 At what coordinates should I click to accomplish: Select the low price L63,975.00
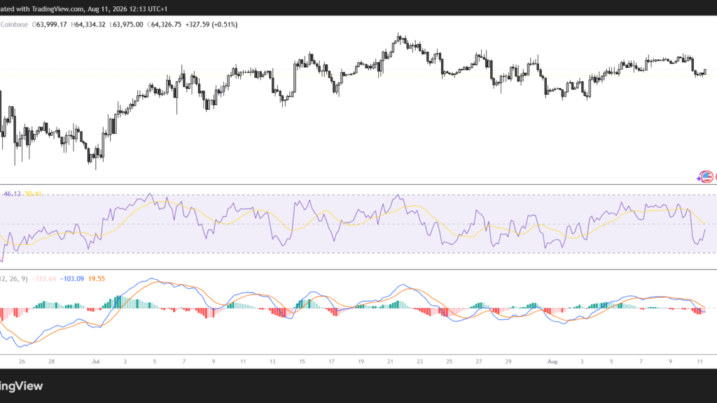click(x=126, y=24)
